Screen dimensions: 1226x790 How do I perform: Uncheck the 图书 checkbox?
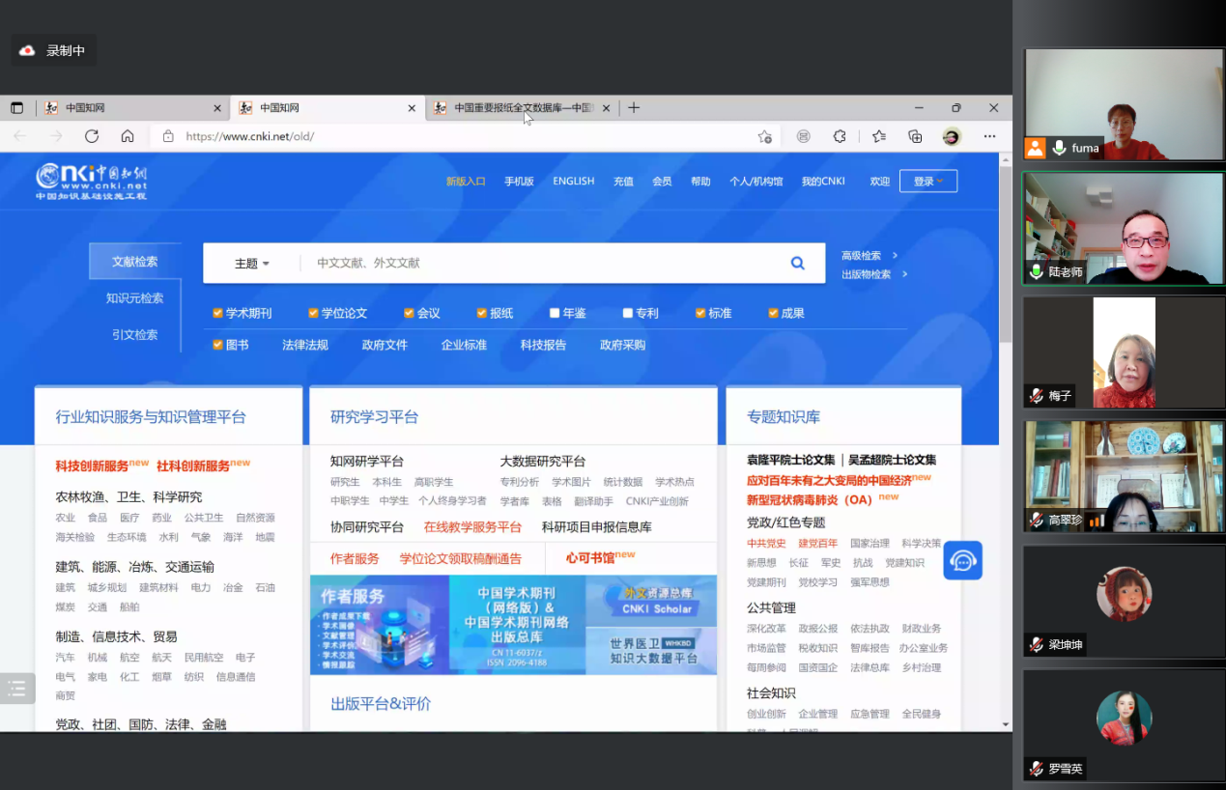tap(218, 345)
